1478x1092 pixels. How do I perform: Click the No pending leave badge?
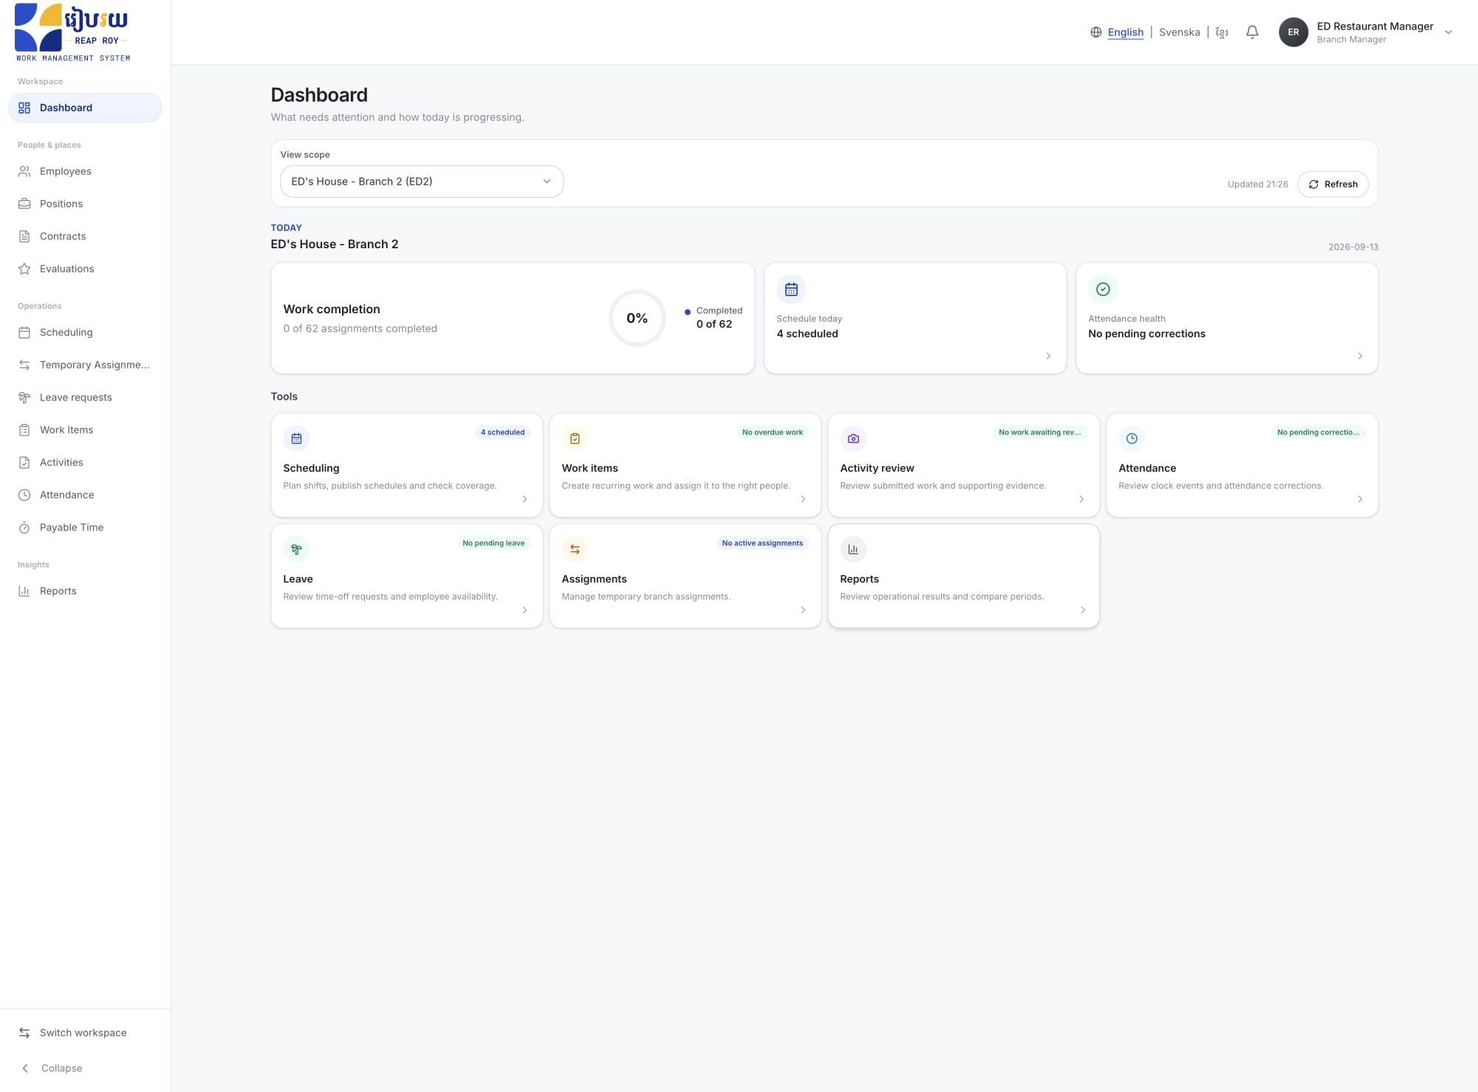[493, 543]
